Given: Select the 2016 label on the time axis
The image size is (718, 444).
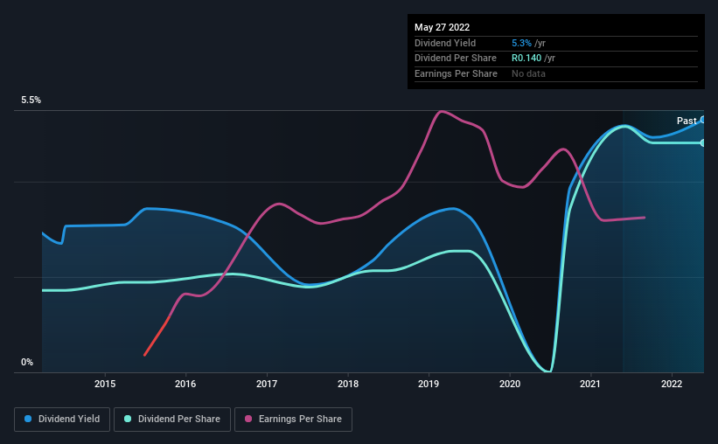Looking at the screenshot, I should click(185, 384).
